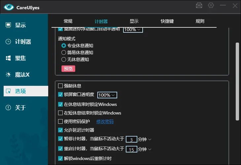
Task: Click the settings gear icon in title bar
Action: coord(211,5)
